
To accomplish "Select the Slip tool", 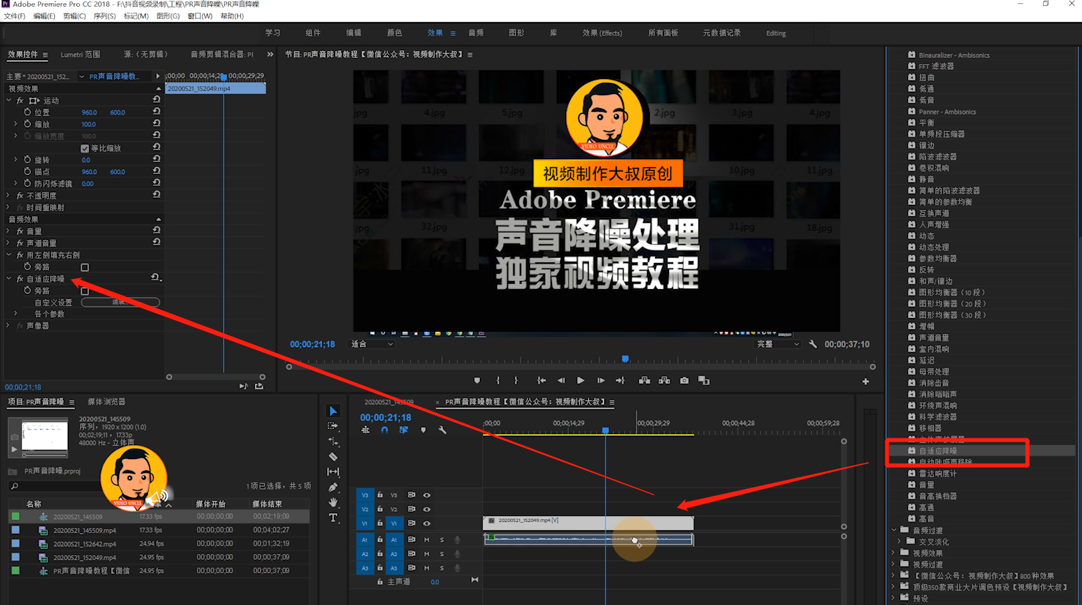I will 333,472.
